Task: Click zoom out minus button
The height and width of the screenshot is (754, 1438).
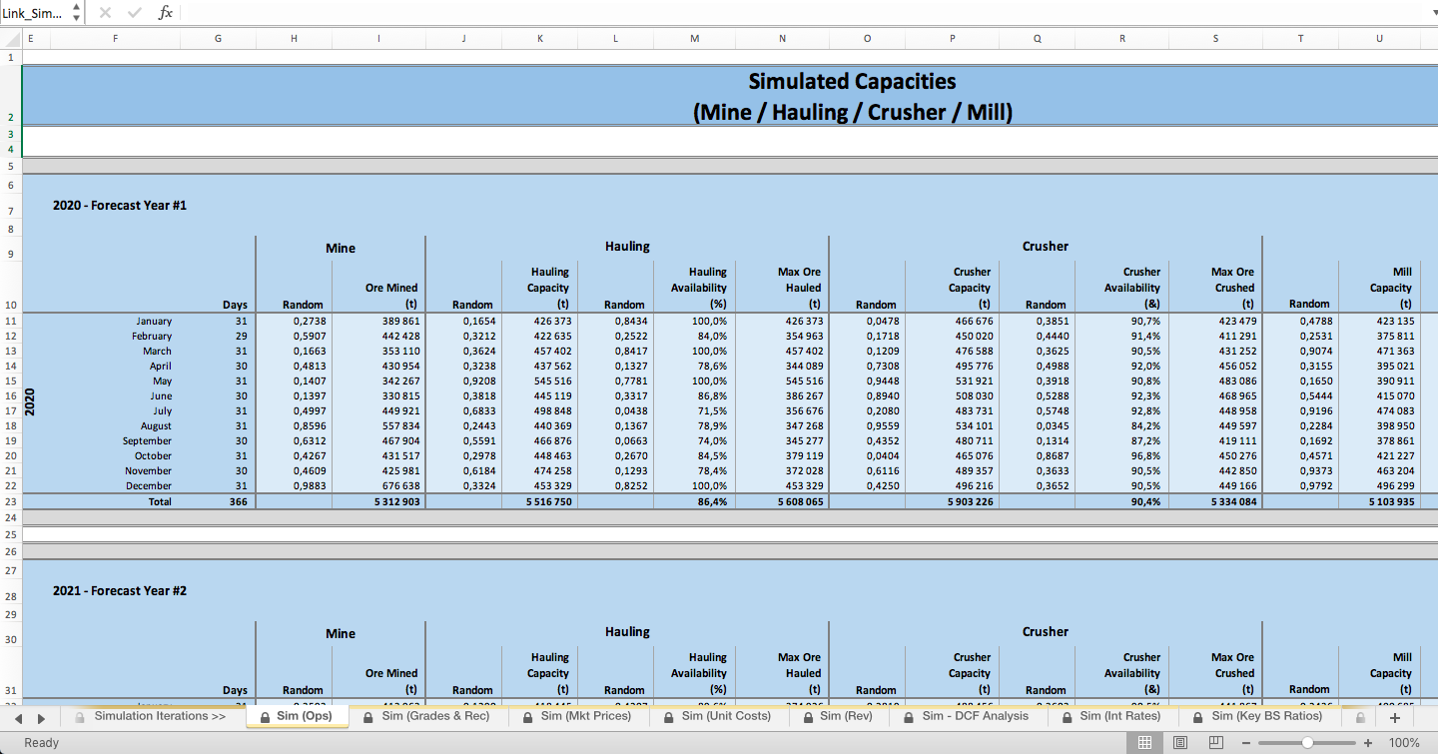Action: [1245, 743]
